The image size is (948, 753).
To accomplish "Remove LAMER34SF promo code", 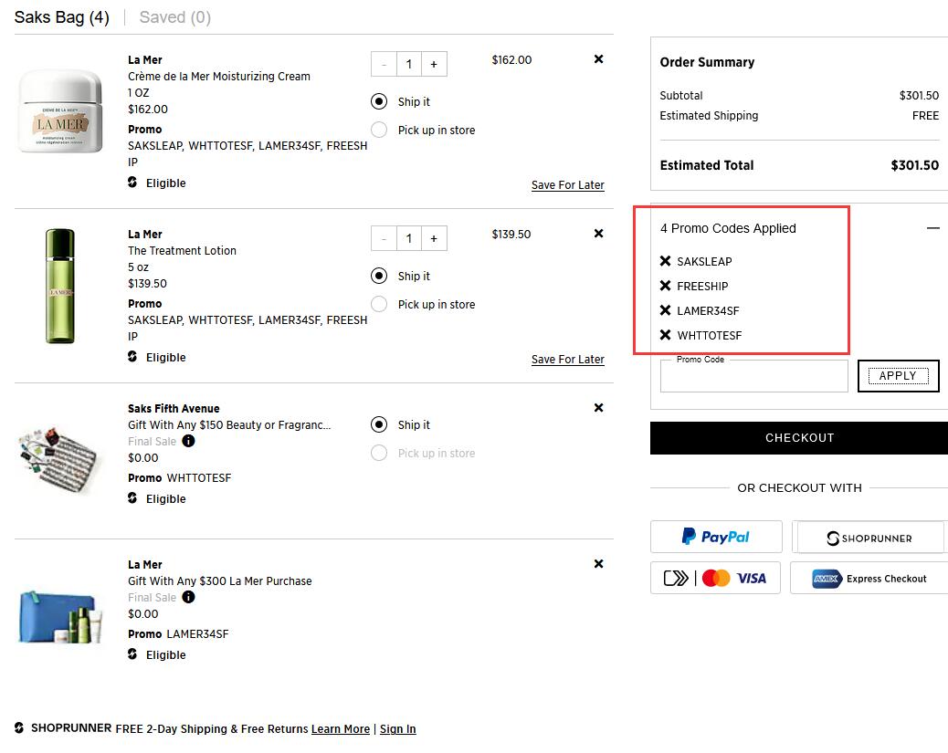I will [x=665, y=310].
